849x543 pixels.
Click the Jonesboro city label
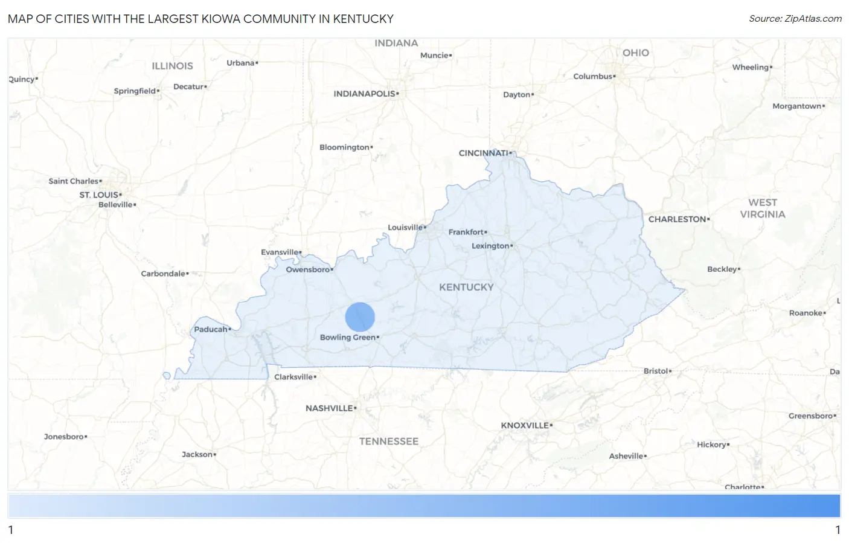pos(64,437)
